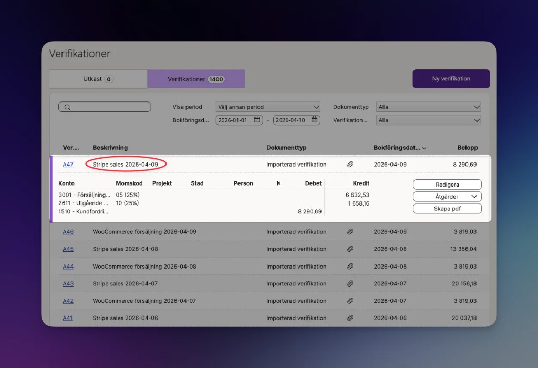Open the calendar picker for start date 2026-01-01

click(x=257, y=120)
